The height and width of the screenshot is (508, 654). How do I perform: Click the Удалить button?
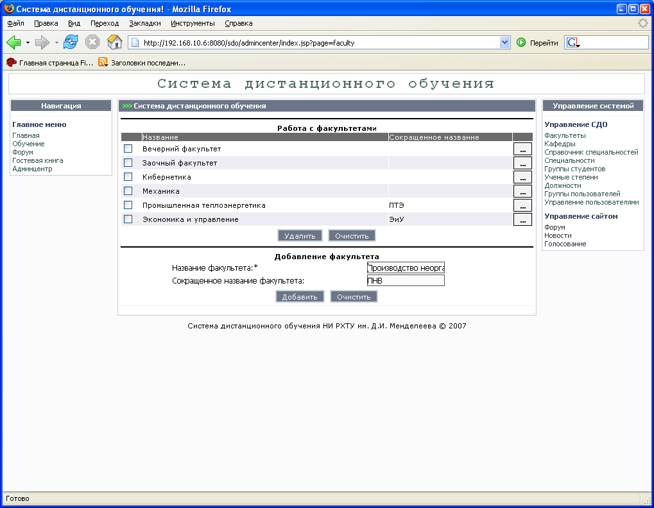[x=300, y=236]
